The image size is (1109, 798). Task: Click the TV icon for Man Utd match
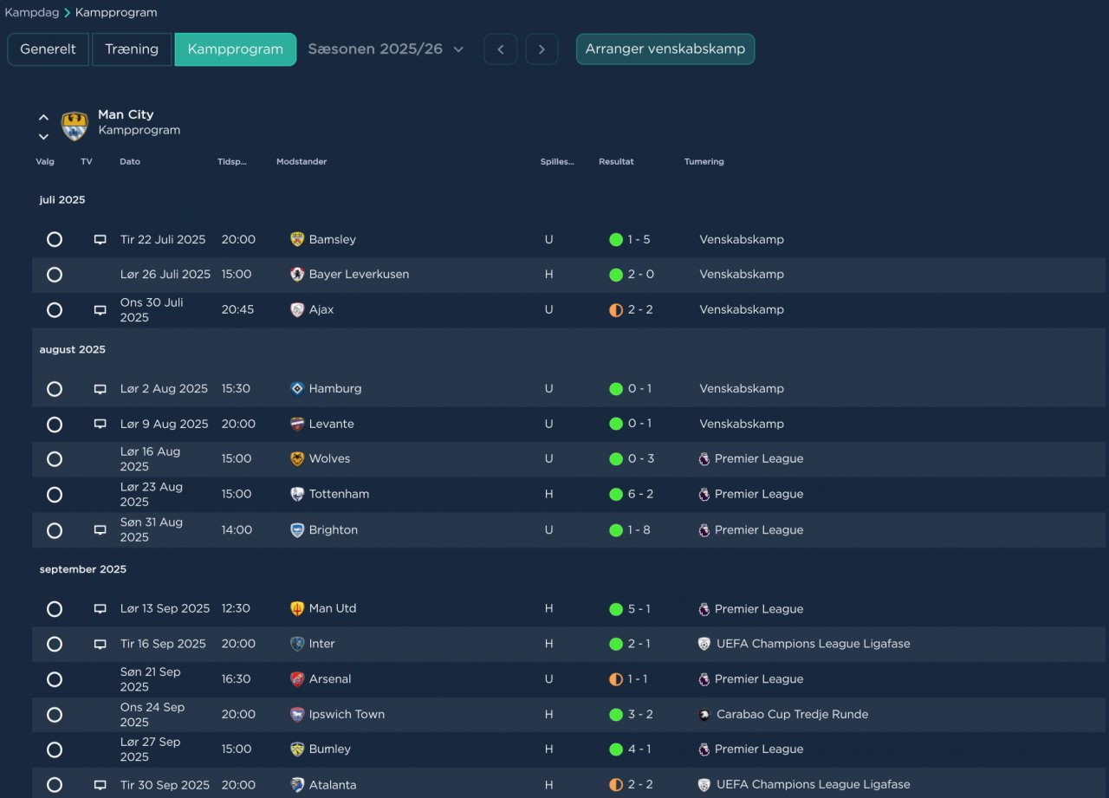point(100,609)
